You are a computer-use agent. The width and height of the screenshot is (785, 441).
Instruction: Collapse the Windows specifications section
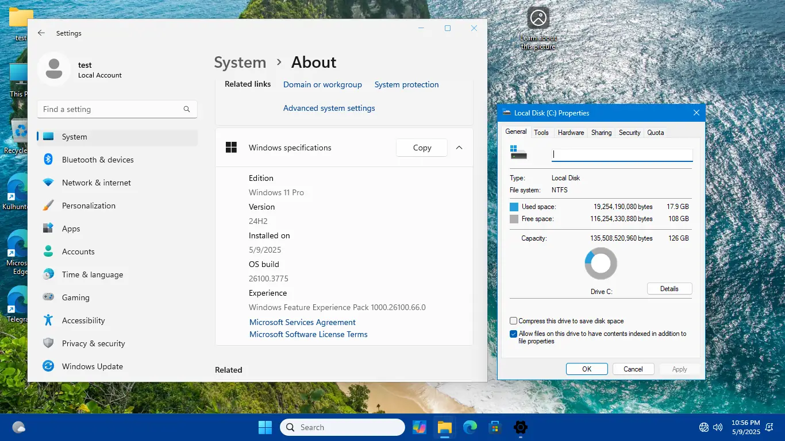coord(459,148)
